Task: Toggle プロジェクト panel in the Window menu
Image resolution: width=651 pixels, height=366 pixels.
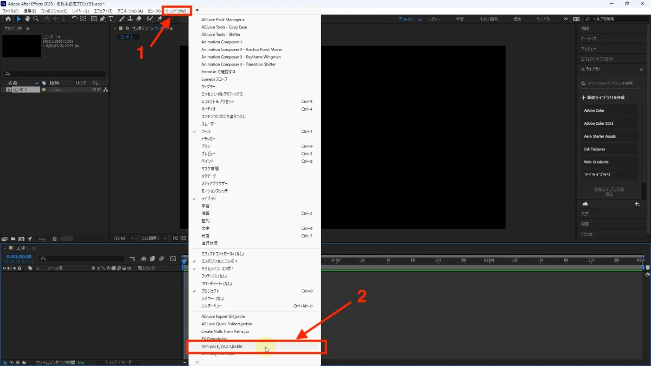Action: tap(255, 291)
